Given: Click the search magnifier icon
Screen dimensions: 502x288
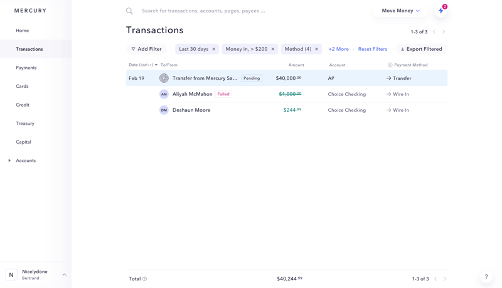Looking at the screenshot, I should (129, 11).
